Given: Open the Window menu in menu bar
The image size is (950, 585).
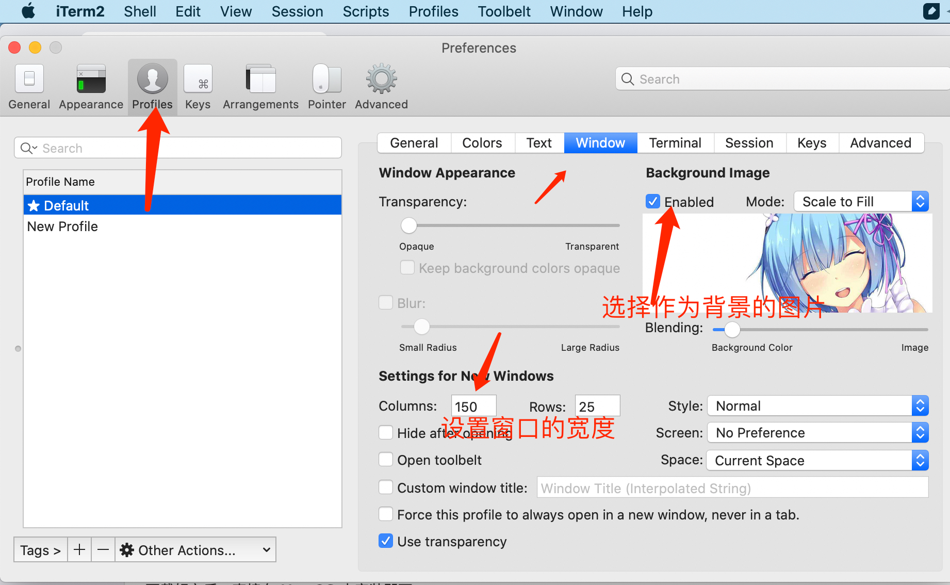Looking at the screenshot, I should click(x=576, y=11).
